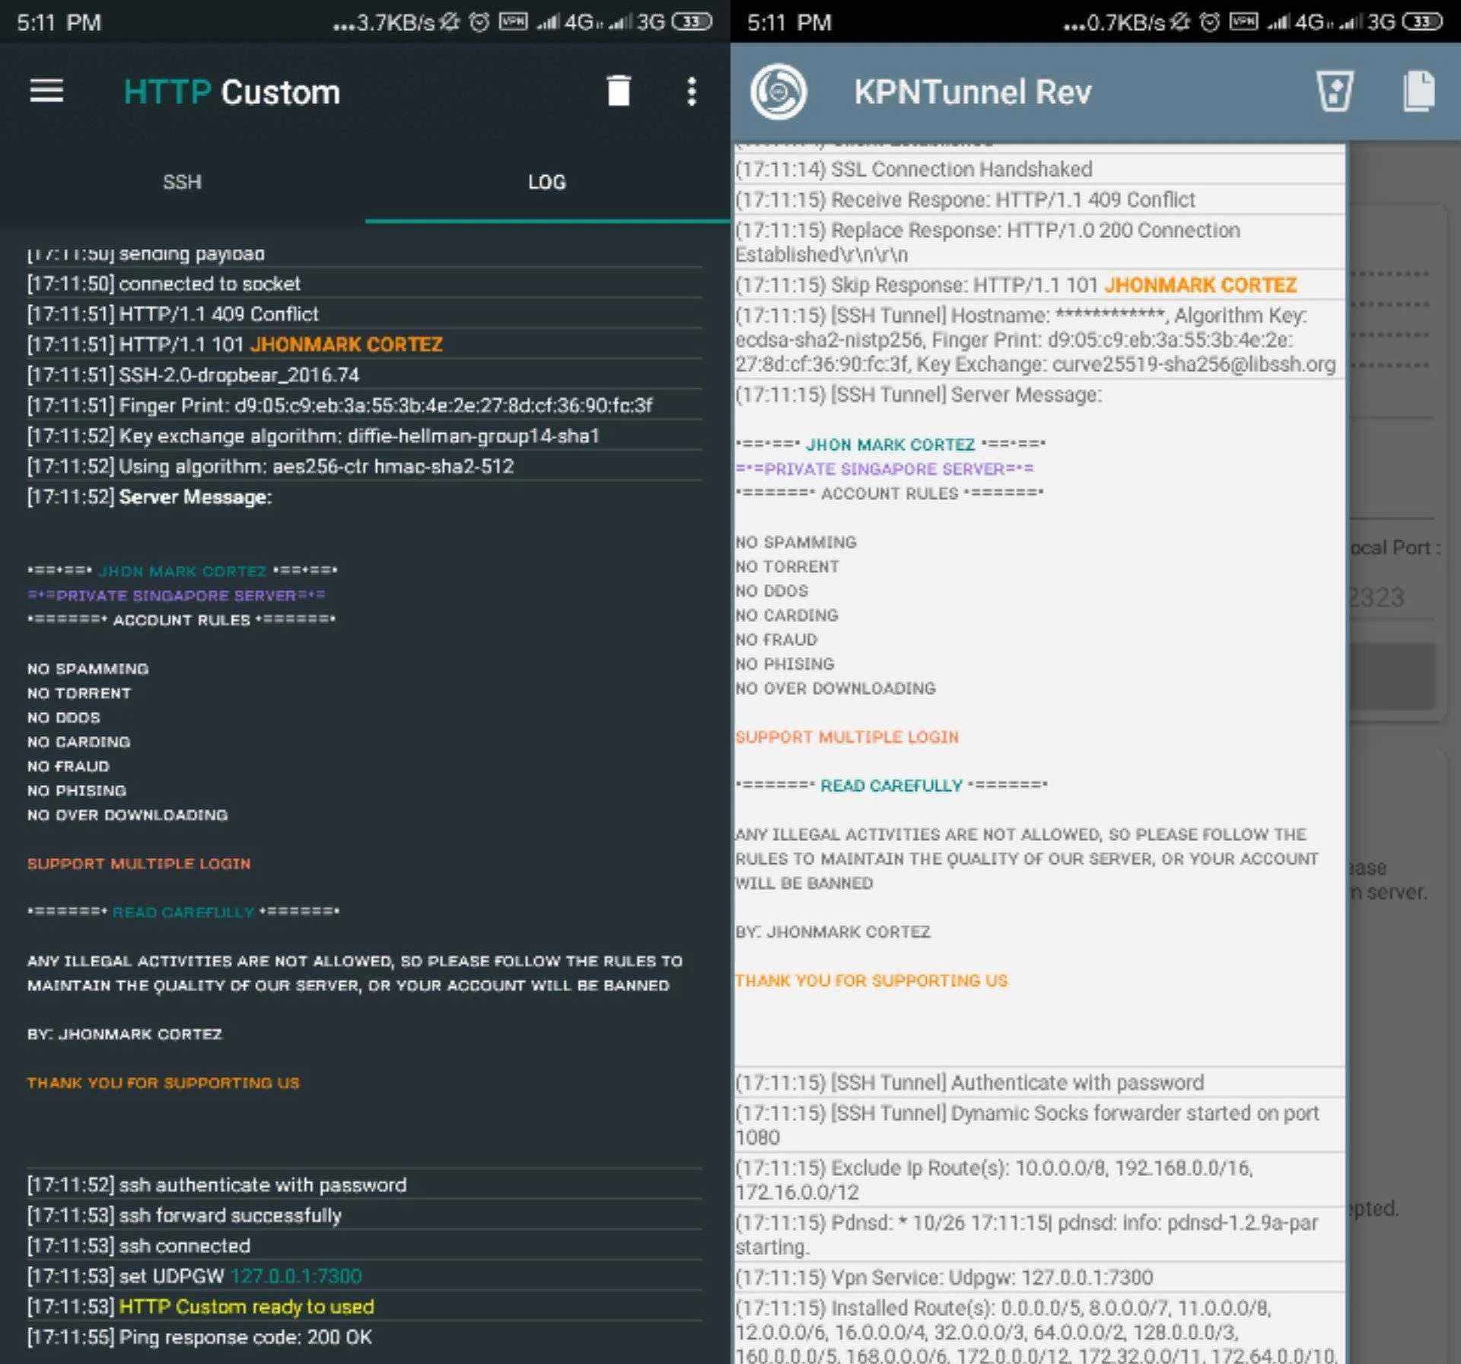Select the HTTP Custom '409 Conflict' log line
The image size is (1461, 1364).
[x=364, y=314]
